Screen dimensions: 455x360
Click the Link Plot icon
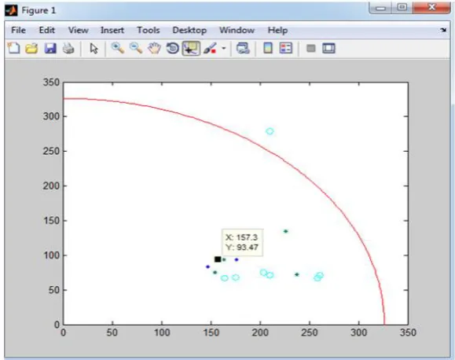click(243, 48)
